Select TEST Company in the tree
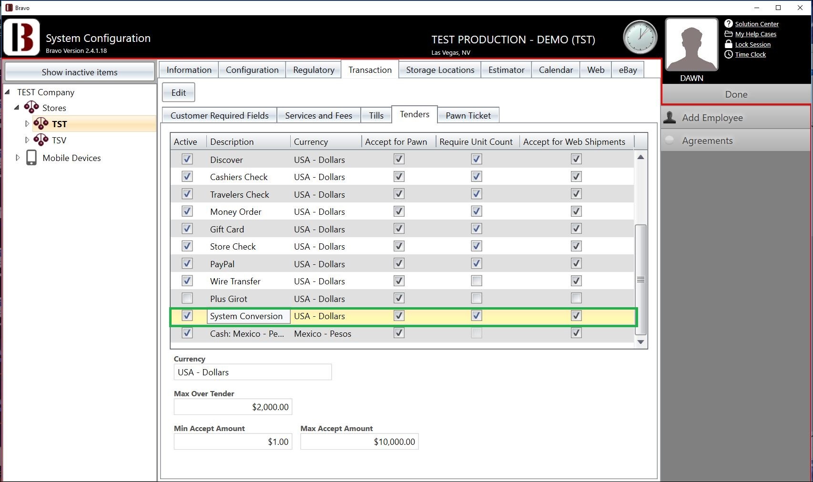This screenshot has height=482, width=813. pyautogui.click(x=46, y=92)
